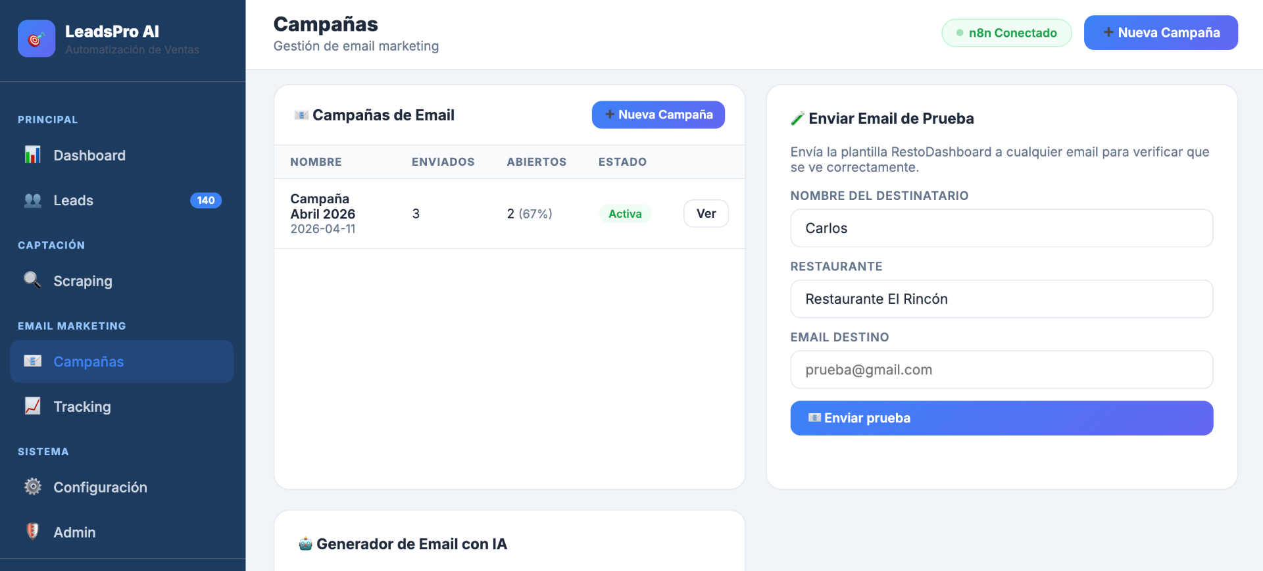The height and width of the screenshot is (571, 1263).
Task: Open the Configuración menu entry
Action: pyautogui.click(x=122, y=487)
